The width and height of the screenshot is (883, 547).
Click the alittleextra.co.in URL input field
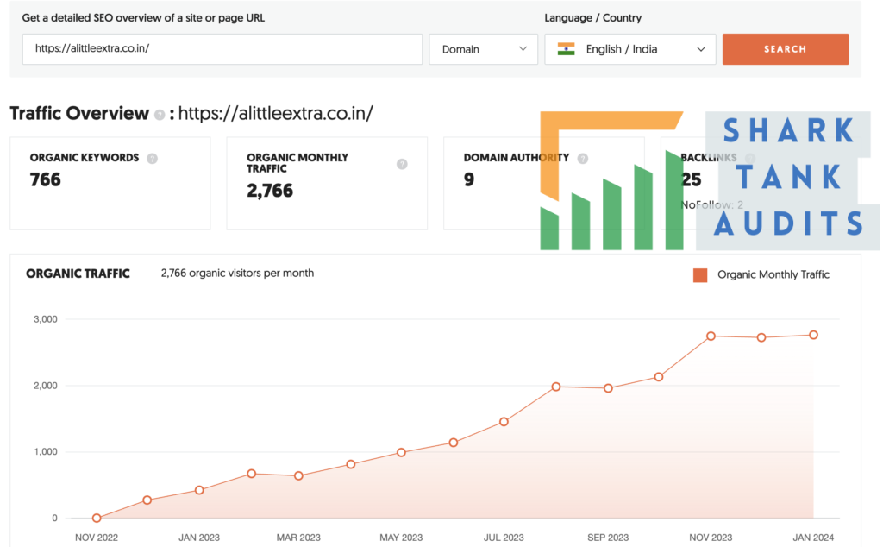point(222,49)
